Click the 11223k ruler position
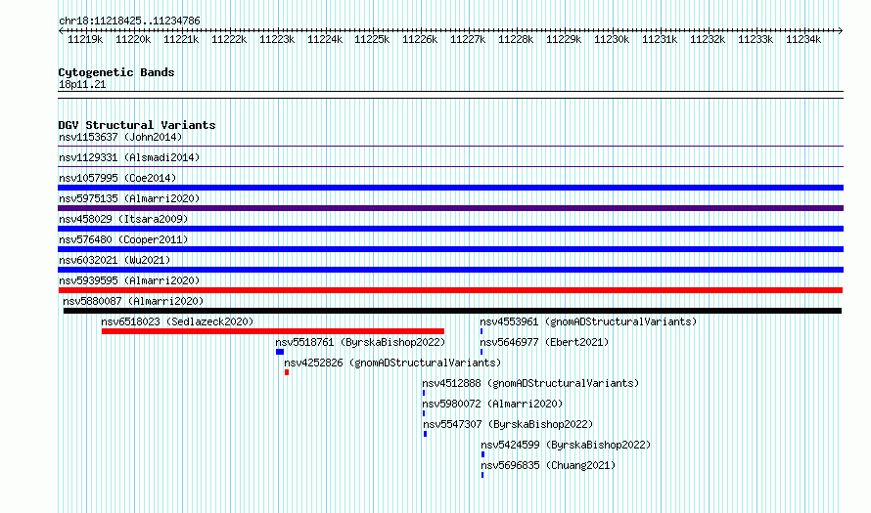 click(x=277, y=39)
